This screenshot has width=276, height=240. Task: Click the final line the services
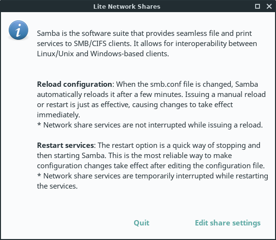[57, 186]
